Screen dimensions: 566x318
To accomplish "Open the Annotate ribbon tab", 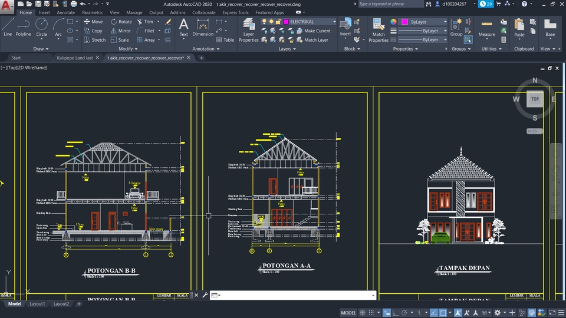I will (65, 12).
